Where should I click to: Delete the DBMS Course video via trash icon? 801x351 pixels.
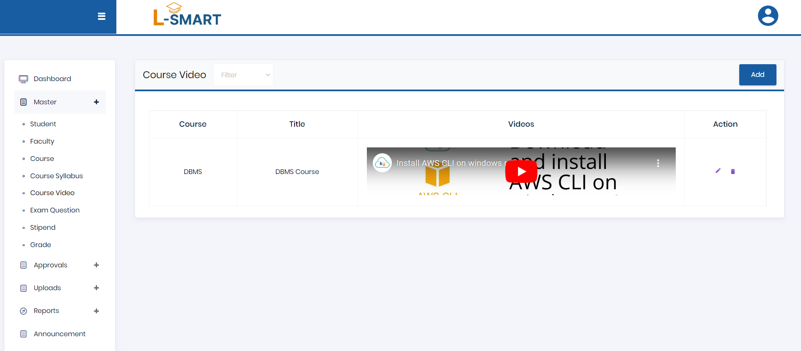733,171
